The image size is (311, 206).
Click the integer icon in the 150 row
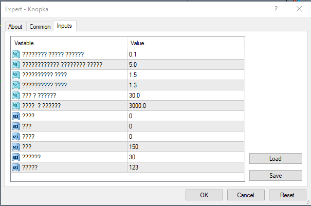tap(15, 146)
